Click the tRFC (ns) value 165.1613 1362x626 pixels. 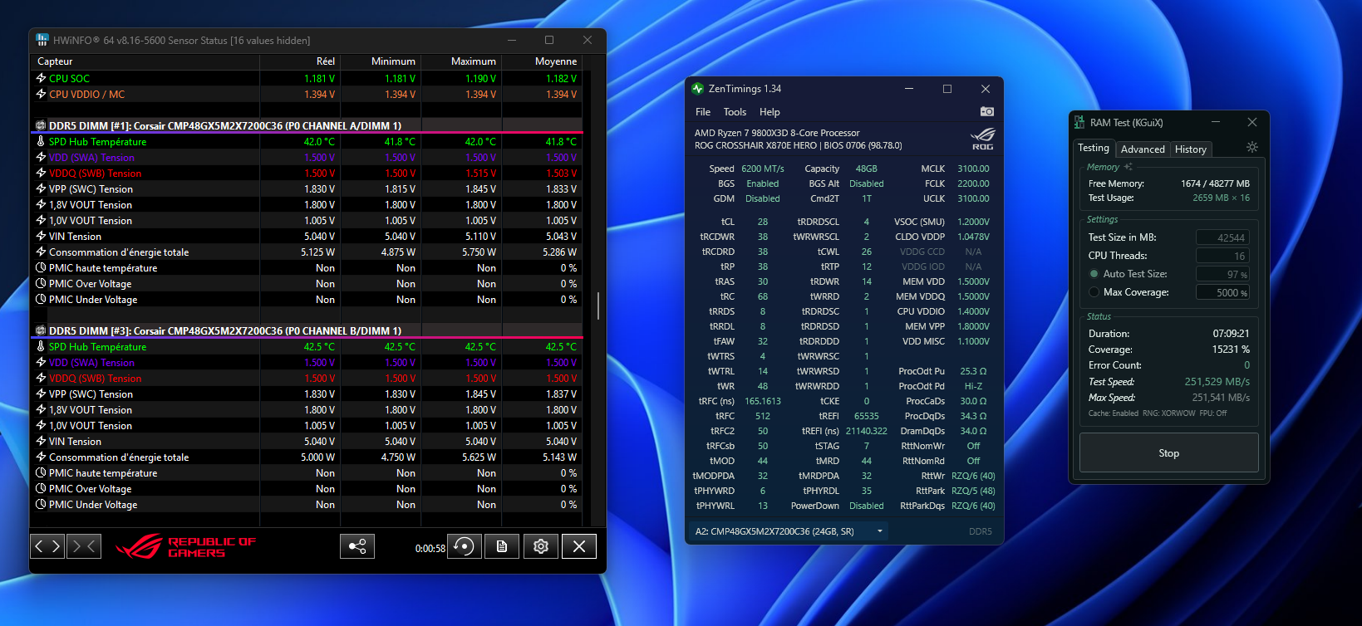tap(763, 401)
